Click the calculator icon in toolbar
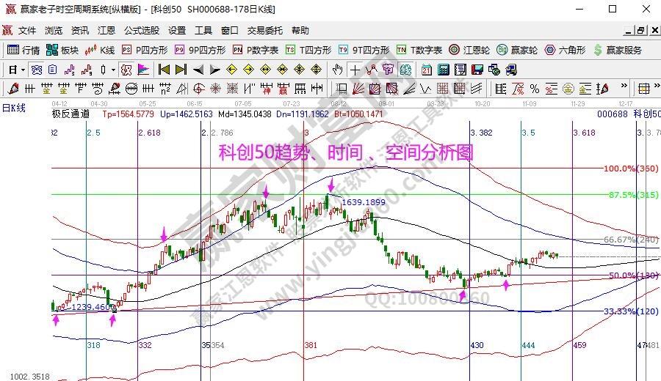The width and height of the screenshot is (661, 381). coord(444,70)
